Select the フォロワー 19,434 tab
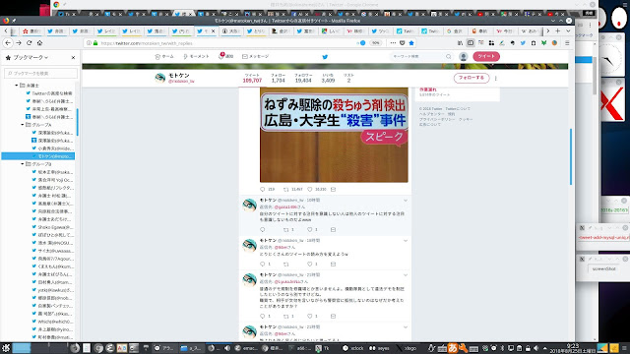This screenshot has width=630, height=354. click(x=303, y=78)
